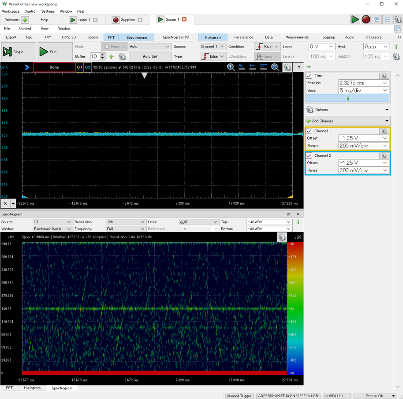Viewport: 403px width, 399px height.
Task: Click the Auto Set button
Action: pos(150,56)
